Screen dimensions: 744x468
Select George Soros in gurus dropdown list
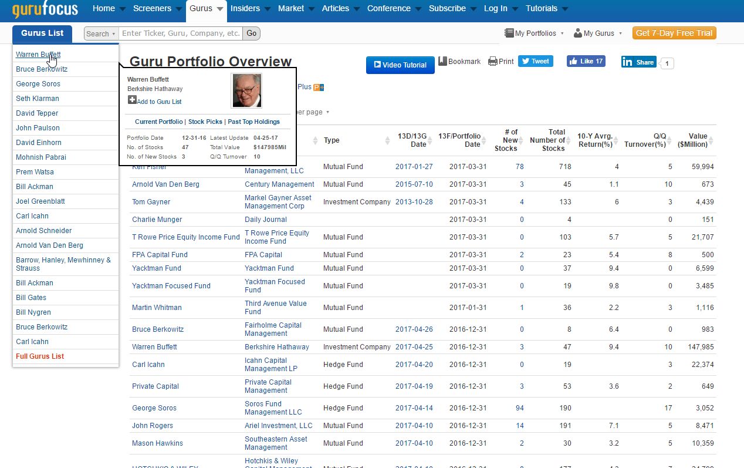[x=38, y=84]
